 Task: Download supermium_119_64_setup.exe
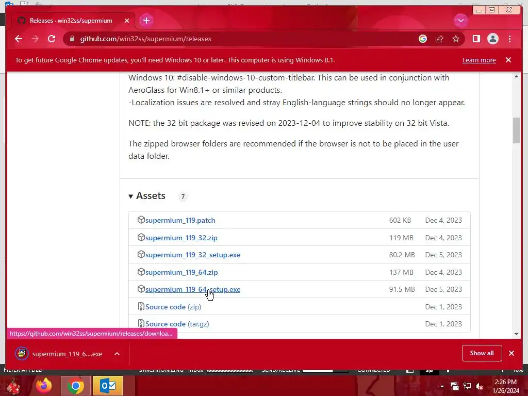point(193,290)
